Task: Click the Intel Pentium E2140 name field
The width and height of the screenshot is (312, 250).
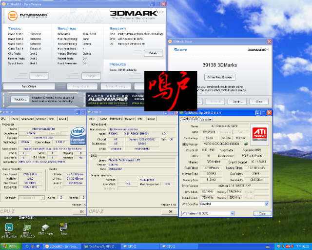Action: 43,129
